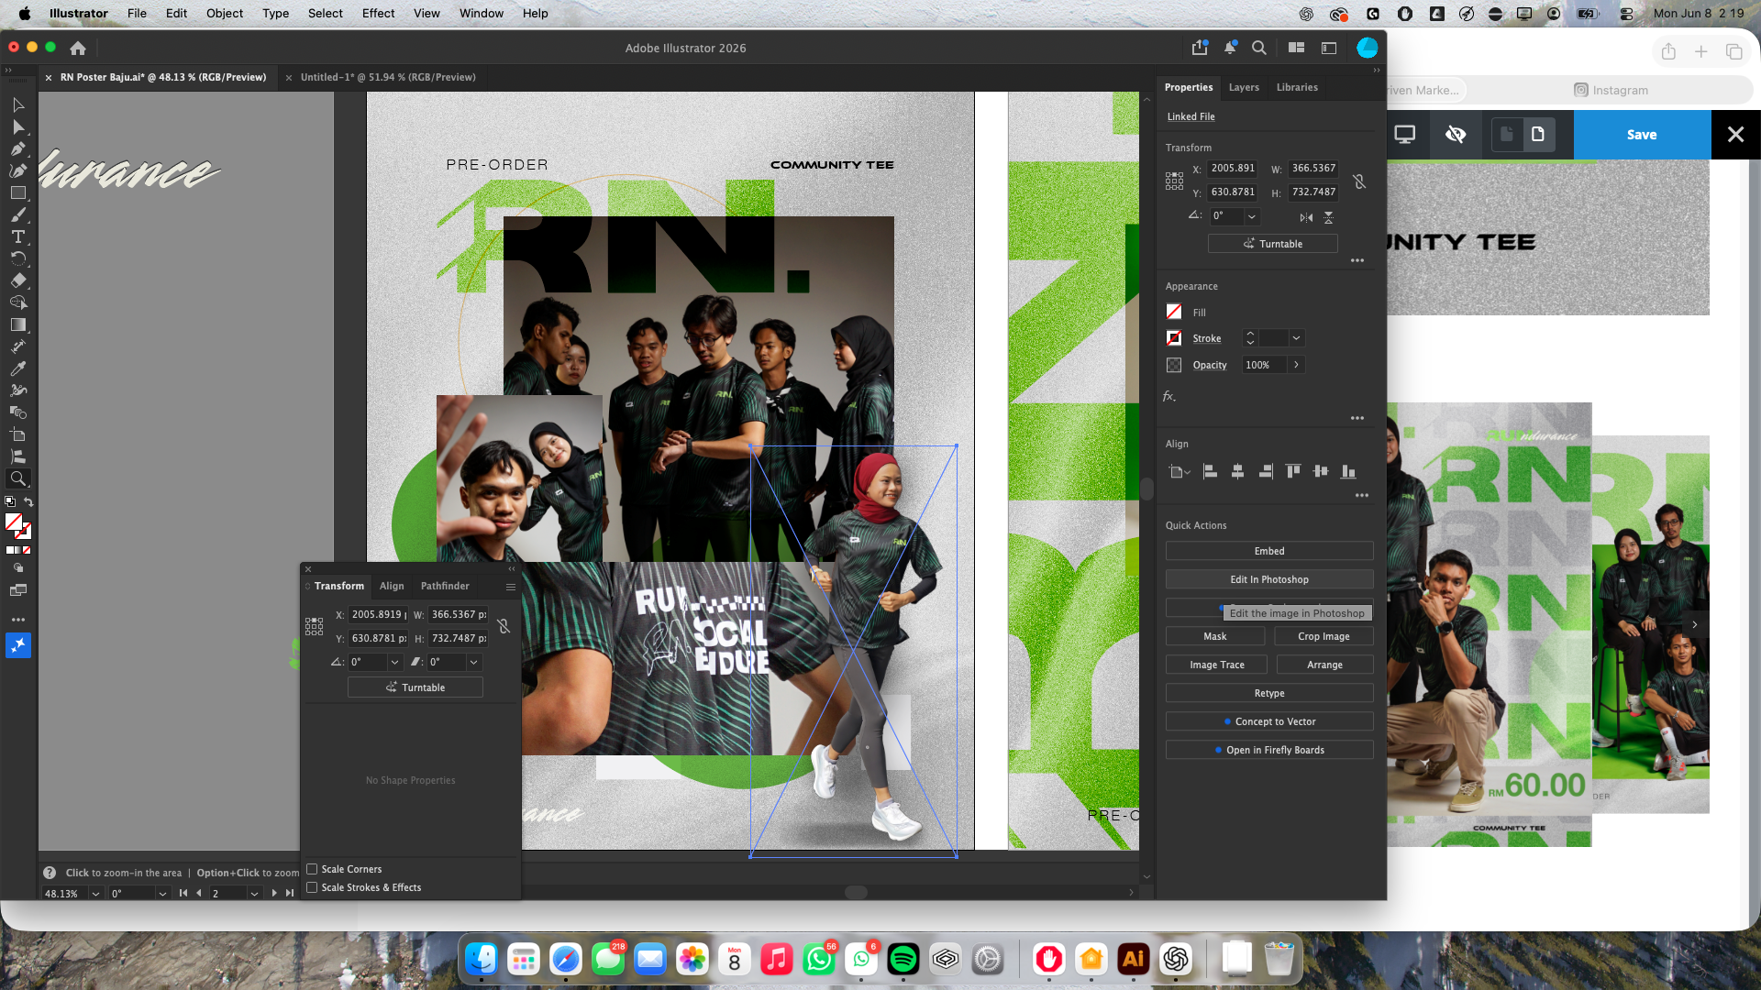Open Spotify from the Dock
1761x990 pixels.
[903, 959]
